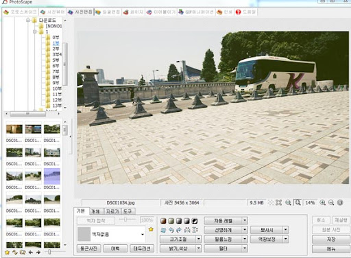Click the folder tree scroll-down arrow
This screenshot has height=258, width=351.
click(x=65, y=108)
